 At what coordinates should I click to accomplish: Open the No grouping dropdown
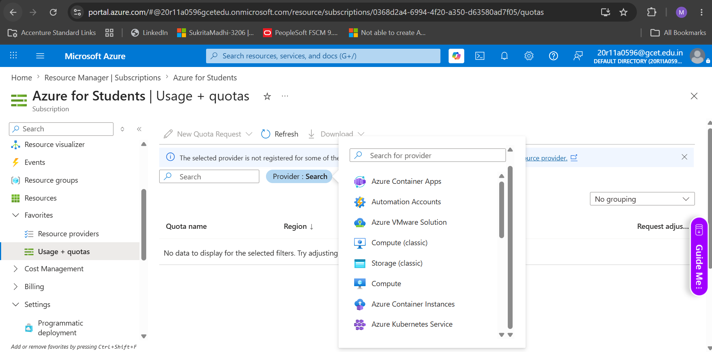[642, 199]
